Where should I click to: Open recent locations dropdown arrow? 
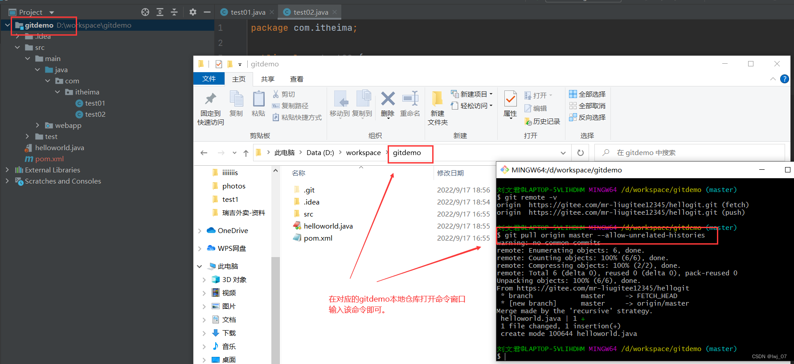pos(234,153)
